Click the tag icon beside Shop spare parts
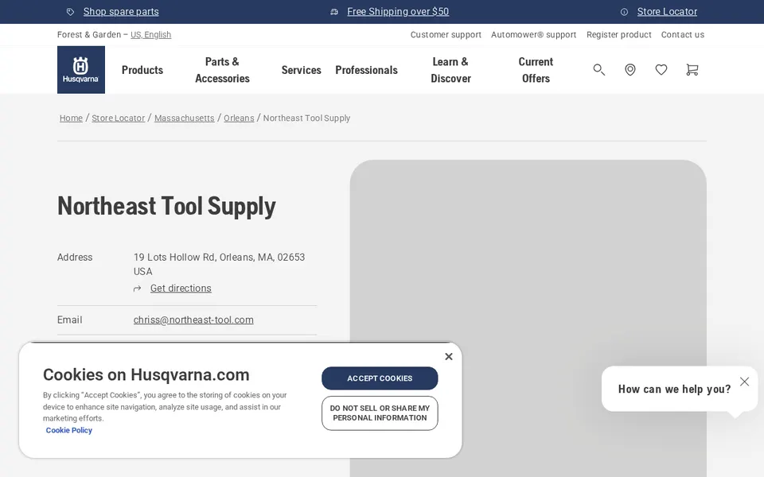 (x=71, y=12)
